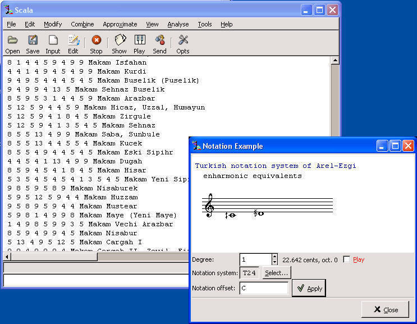The height and width of the screenshot is (324, 417).
Task: Click the horizontal scrollbar thumb in Scala
Action: click(54, 257)
